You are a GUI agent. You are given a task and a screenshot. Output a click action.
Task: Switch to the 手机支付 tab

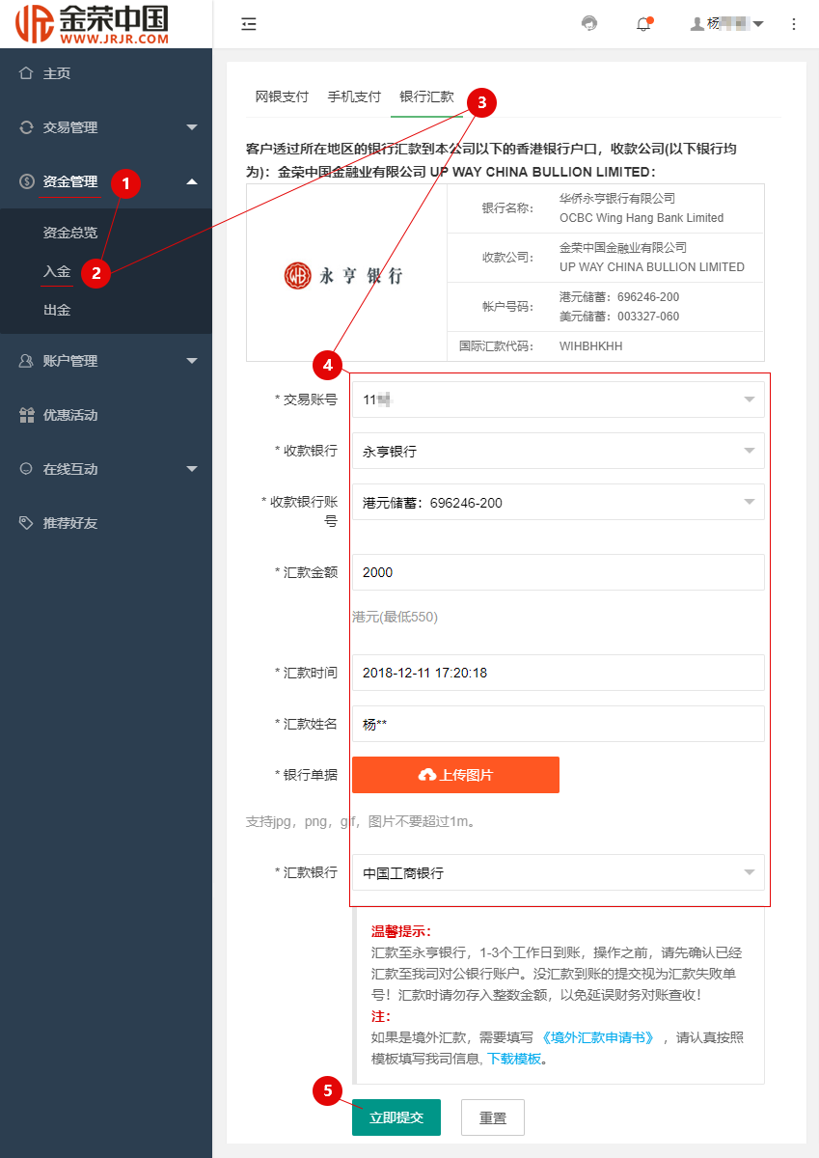[354, 96]
